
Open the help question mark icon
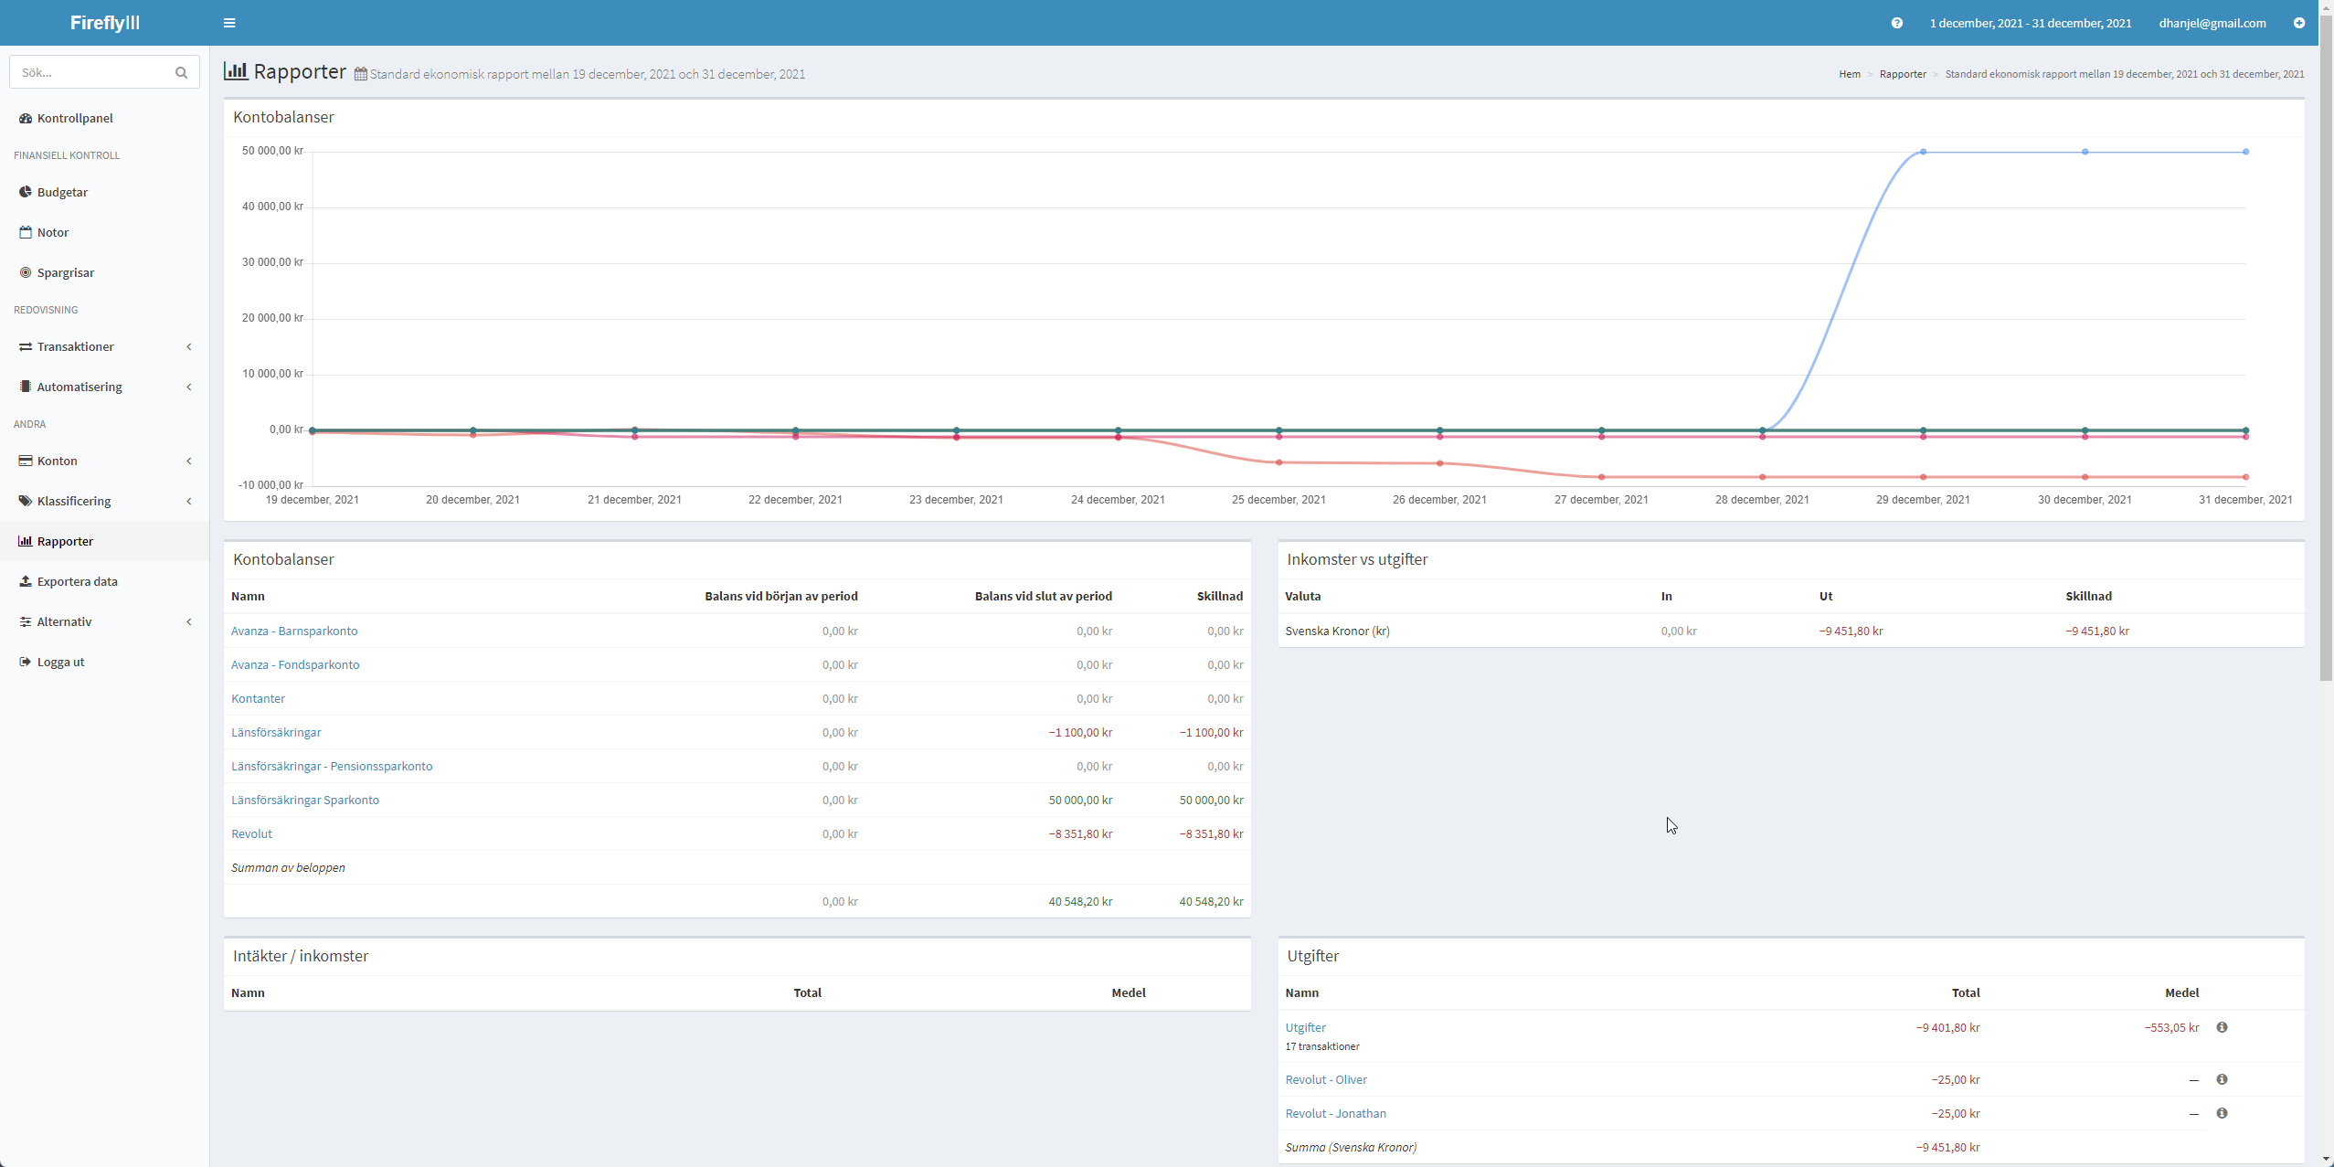point(1897,23)
